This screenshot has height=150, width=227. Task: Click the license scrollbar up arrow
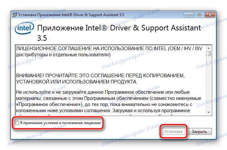point(209,48)
